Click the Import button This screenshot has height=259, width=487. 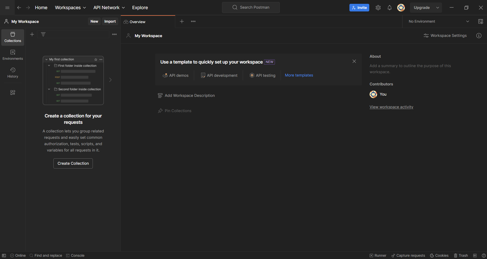(x=110, y=21)
